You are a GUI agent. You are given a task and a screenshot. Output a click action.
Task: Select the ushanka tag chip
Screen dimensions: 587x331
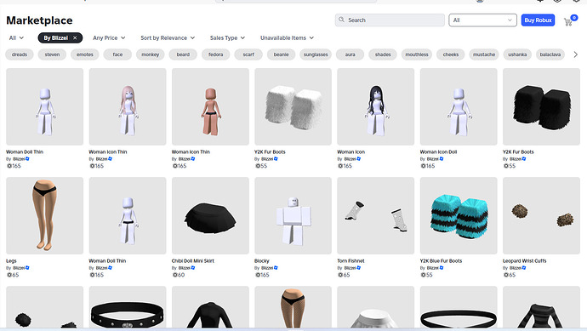pyautogui.click(x=517, y=54)
